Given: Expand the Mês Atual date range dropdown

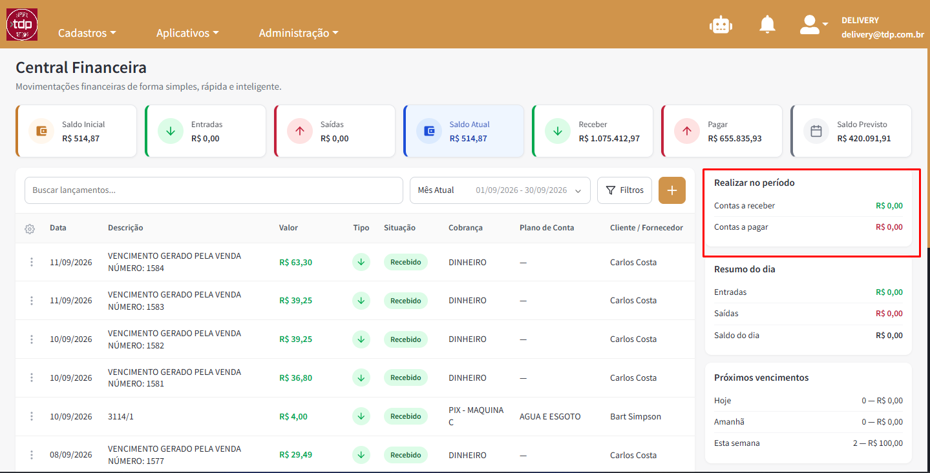Looking at the screenshot, I should click(x=500, y=190).
